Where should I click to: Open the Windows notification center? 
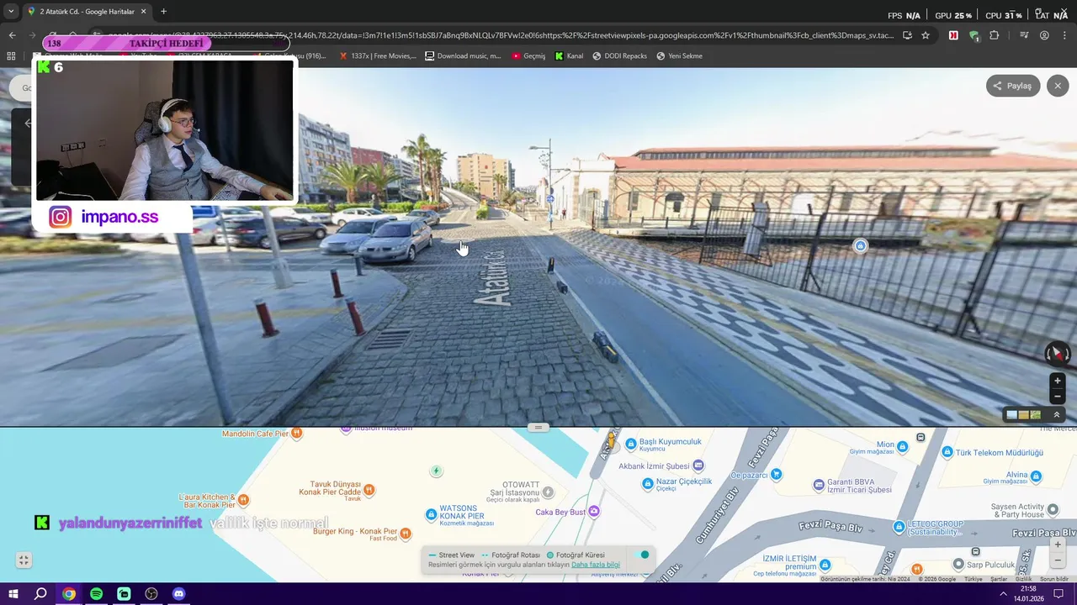1059,594
